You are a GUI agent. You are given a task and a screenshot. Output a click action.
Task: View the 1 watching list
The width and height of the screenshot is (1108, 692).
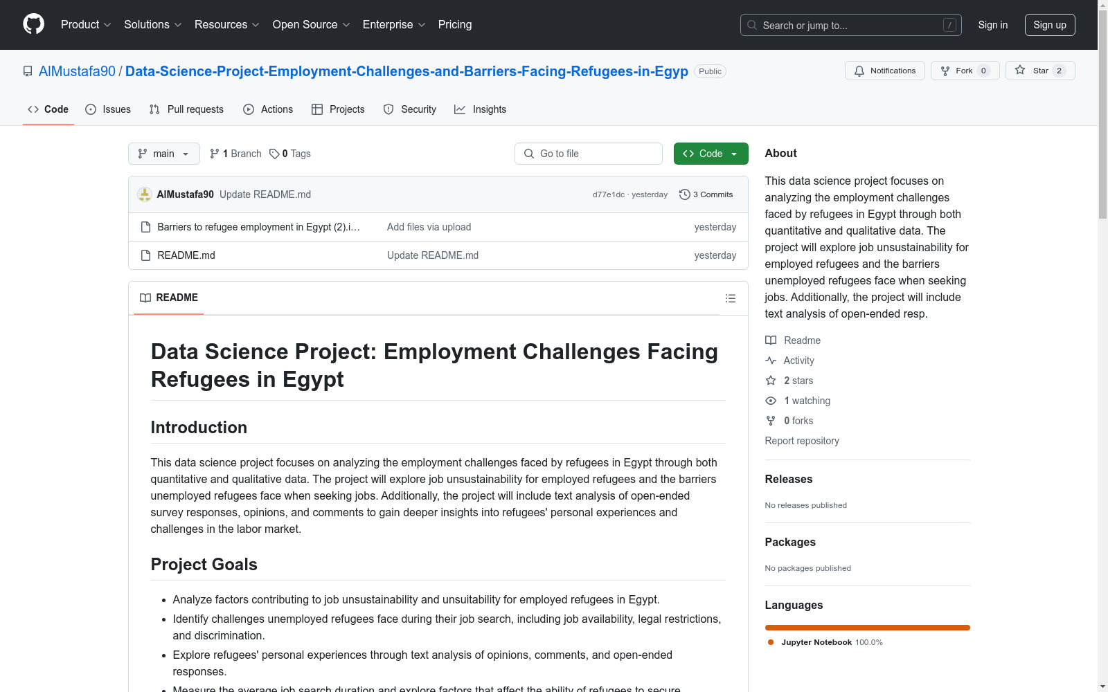[x=798, y=401]
